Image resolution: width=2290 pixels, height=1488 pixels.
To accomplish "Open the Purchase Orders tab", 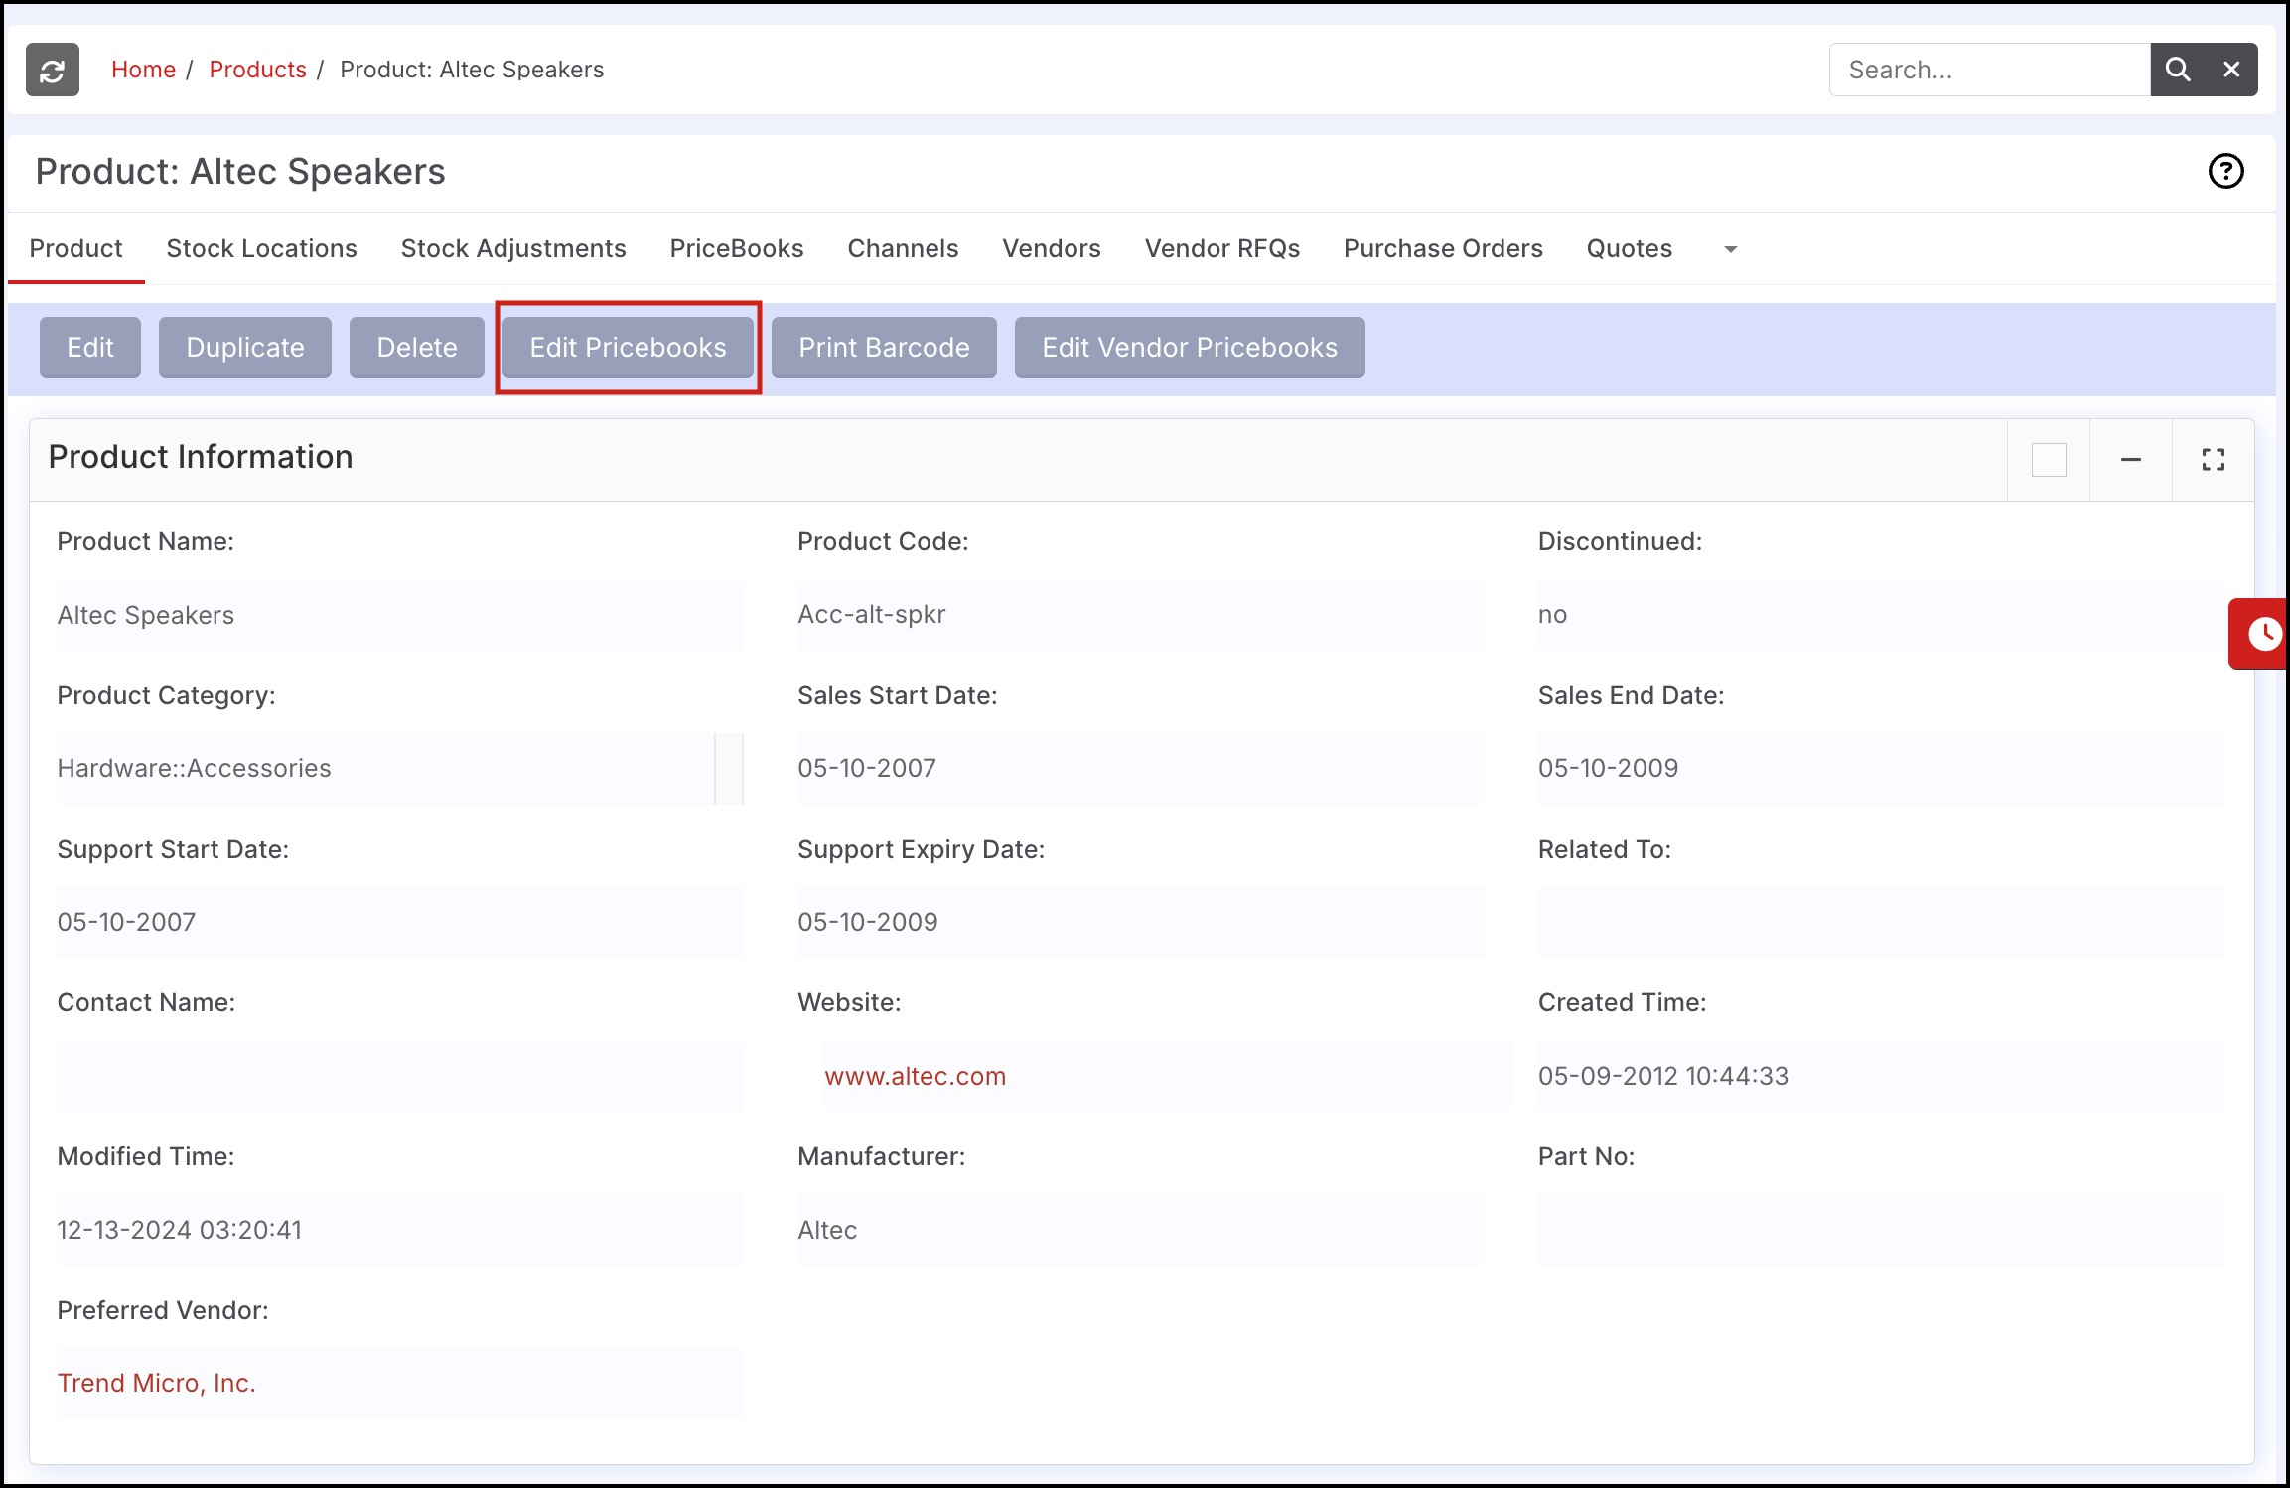I will pos(1443,248).
